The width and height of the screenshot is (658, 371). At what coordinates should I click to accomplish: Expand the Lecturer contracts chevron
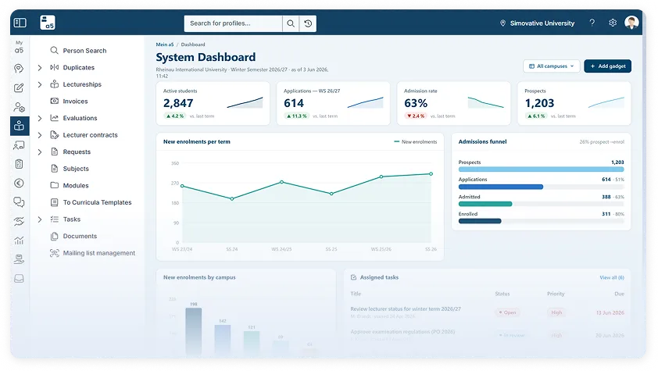40,135
